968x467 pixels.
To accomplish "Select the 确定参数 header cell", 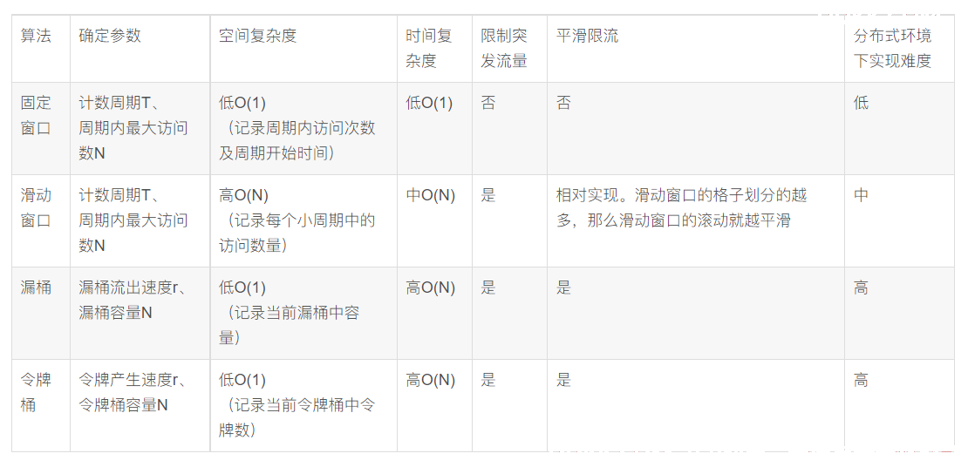I will point(140,49).
